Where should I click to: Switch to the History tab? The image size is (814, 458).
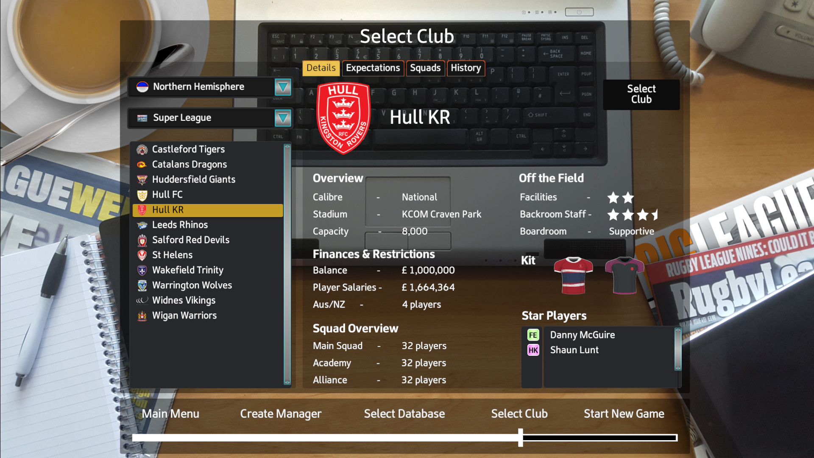466,67
